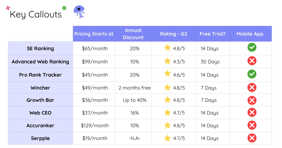Select the Pricing Starts at column header
Viewport: 282px width, 148px height.
(x=94, y=34)
